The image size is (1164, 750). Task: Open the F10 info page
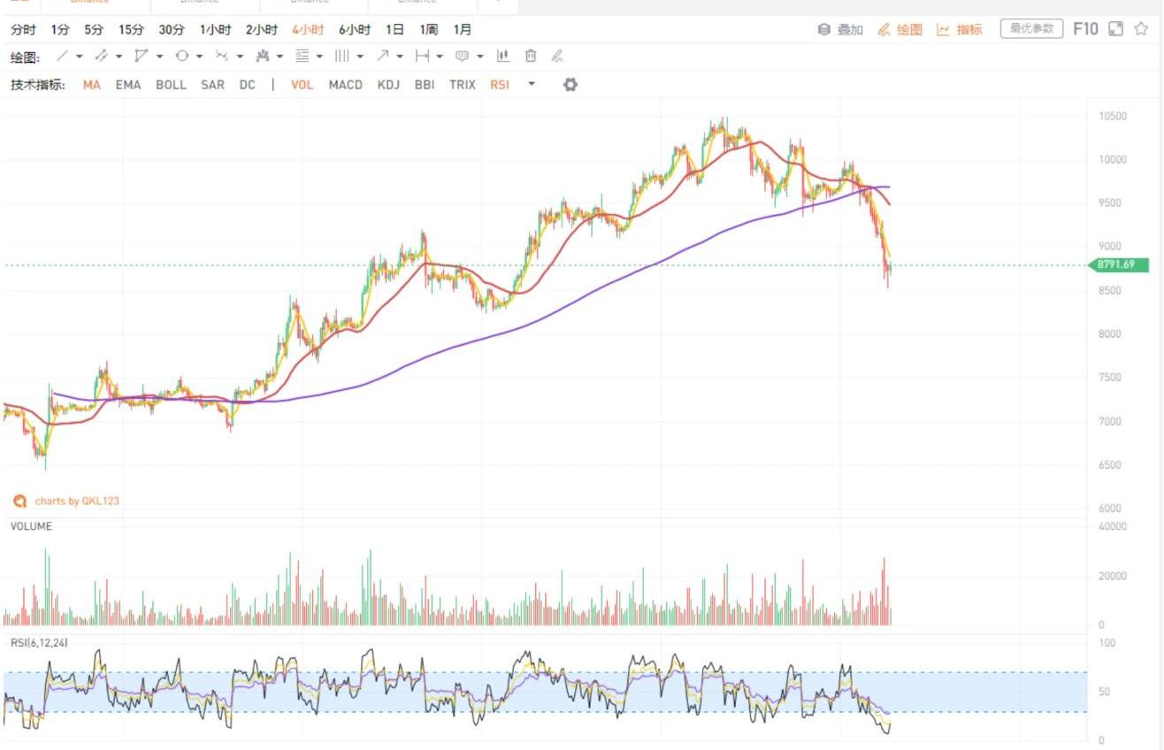(x=1085, y=29)
